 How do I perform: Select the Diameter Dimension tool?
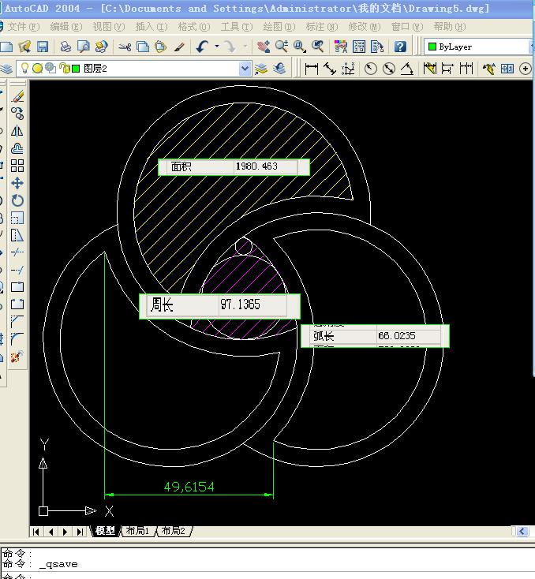[x=389, y=69]
